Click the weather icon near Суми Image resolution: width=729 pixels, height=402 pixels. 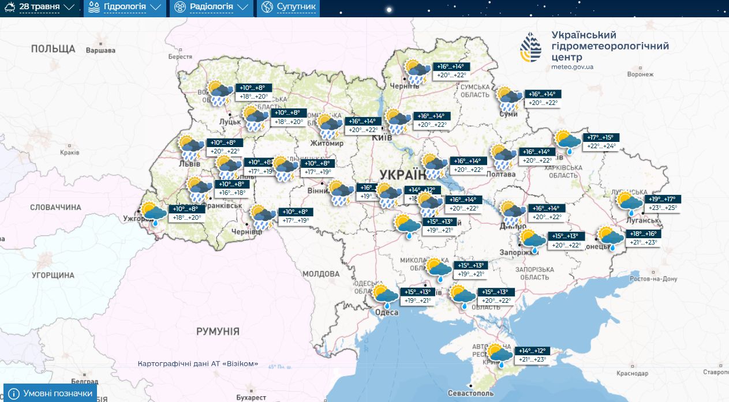(510, 99)
